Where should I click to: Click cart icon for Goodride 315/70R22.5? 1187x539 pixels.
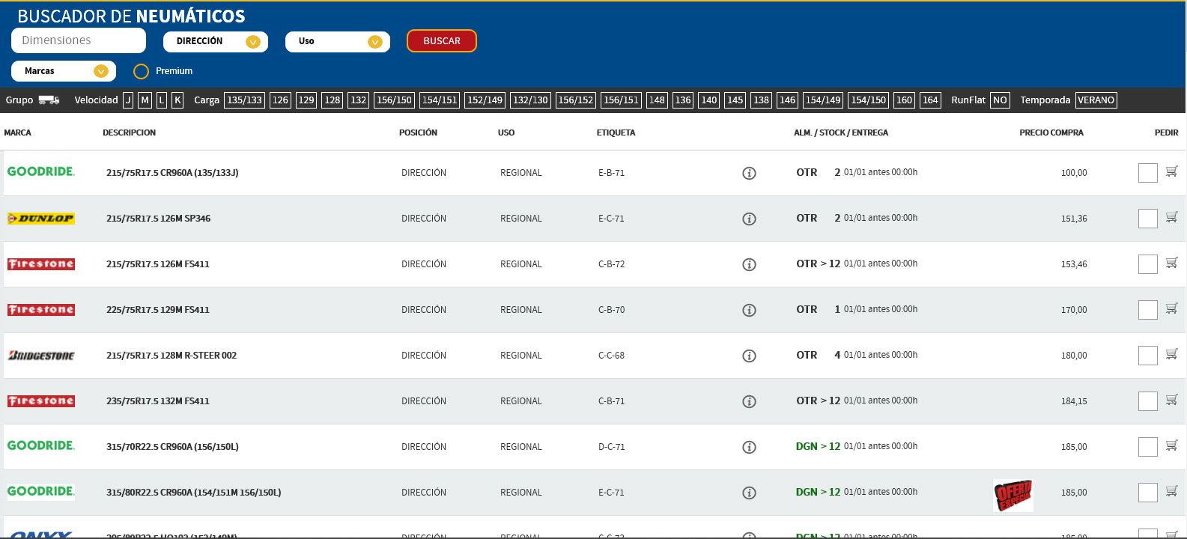coord(1171,445)
